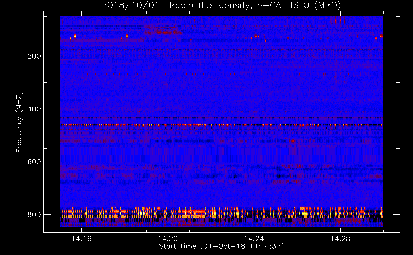Click the 'Start Time (01-Oct-18 14:14:37)' label

point(221,246)
